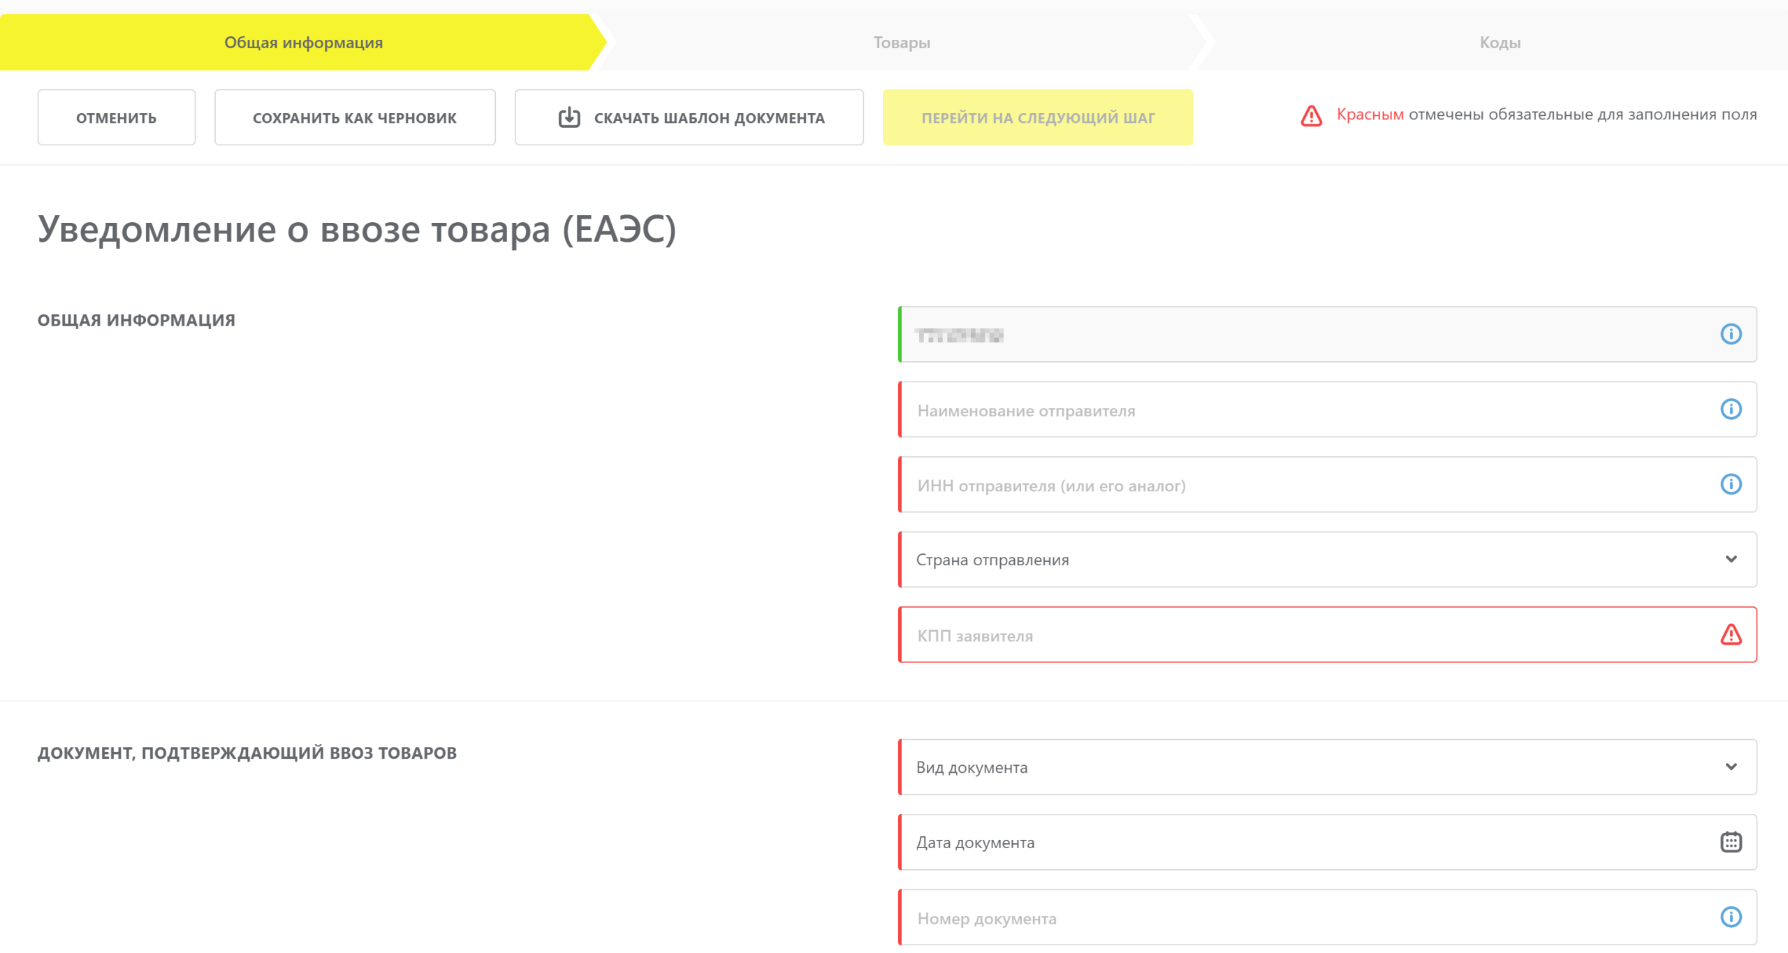Viewport: 1788px width, 953px height.
Task: Click the ОТМЕНИТЬ button
Action: click(x=117, y=117)
